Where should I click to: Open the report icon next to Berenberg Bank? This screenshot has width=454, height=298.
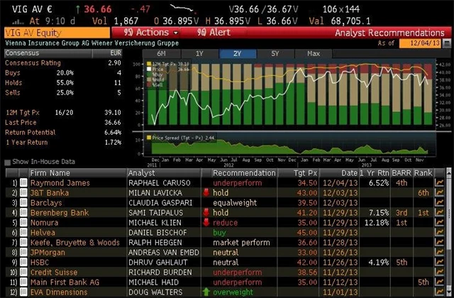pos(23,213)
